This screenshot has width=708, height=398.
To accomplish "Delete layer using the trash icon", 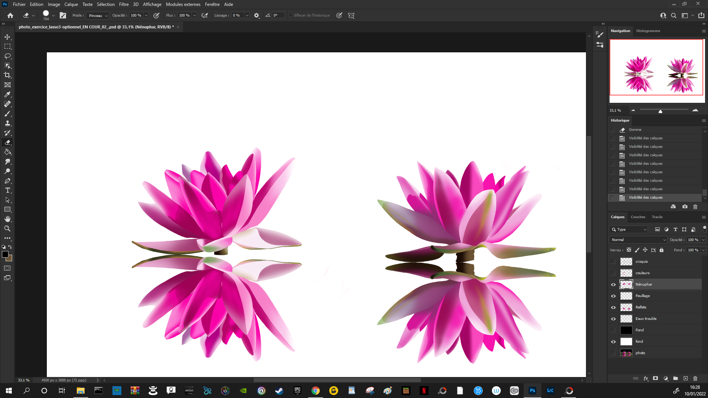I will 695,378.
